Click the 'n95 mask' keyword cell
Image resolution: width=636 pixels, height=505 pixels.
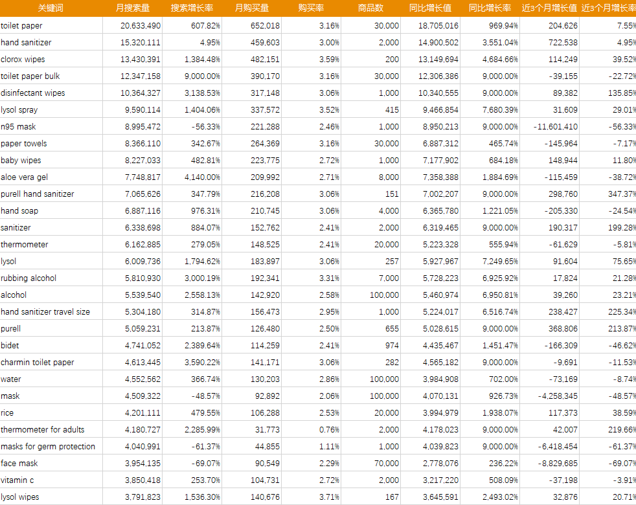point(18,127)
